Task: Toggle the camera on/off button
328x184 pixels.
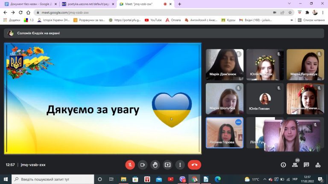Action: click(x=143, y=165)
